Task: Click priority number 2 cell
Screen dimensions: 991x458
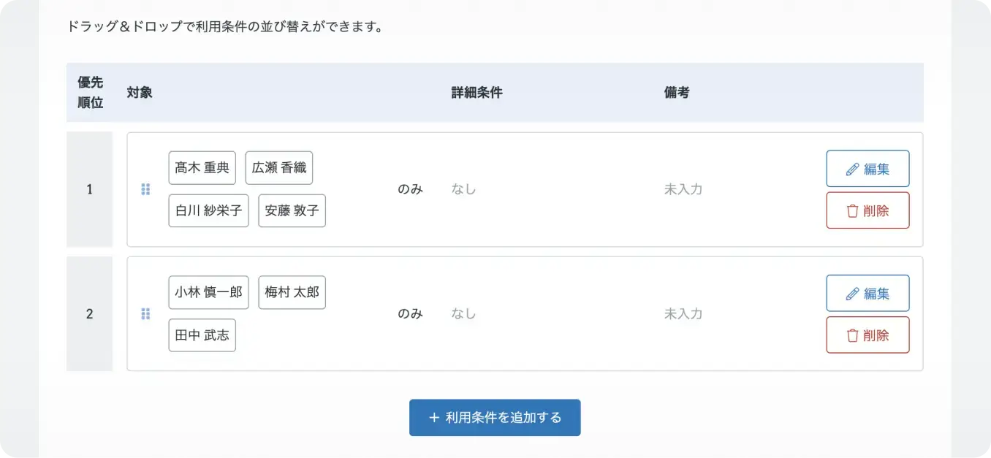Action: tap(90, 314)
